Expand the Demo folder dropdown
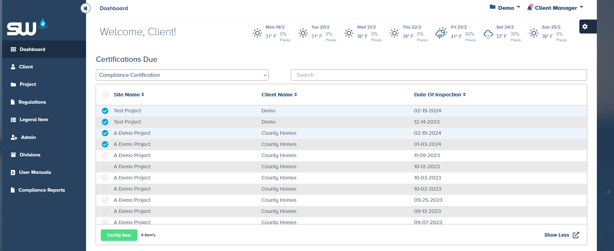 [505, 8]
